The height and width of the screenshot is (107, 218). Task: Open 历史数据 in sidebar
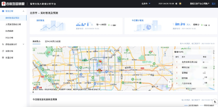pos(9,31)
